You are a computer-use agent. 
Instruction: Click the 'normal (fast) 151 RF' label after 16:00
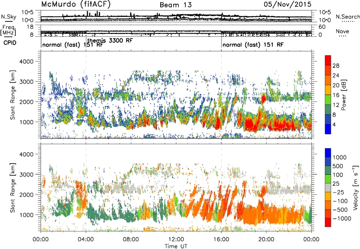point(253,44)
